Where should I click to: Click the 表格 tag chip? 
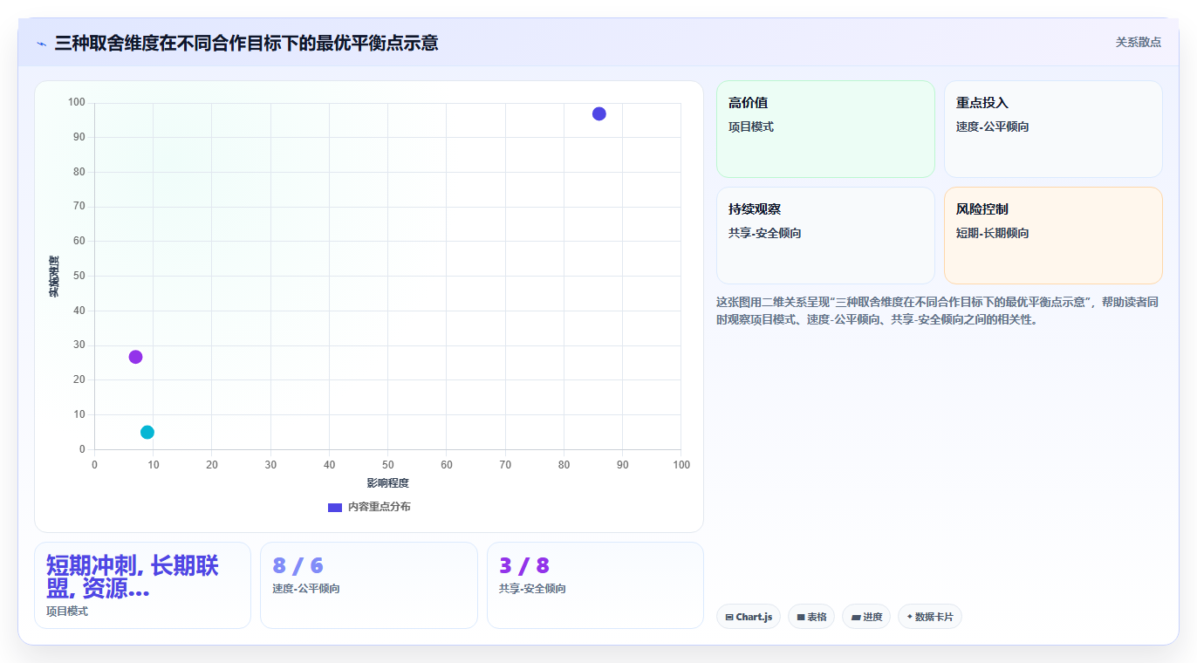coord(811,617)
